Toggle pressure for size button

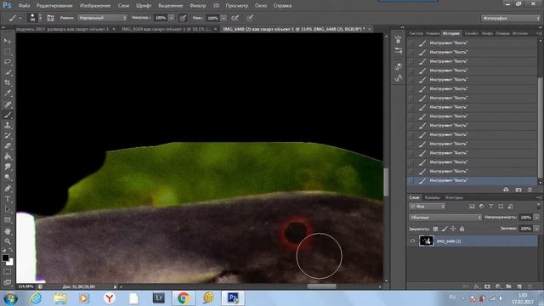tap(249, 18)
